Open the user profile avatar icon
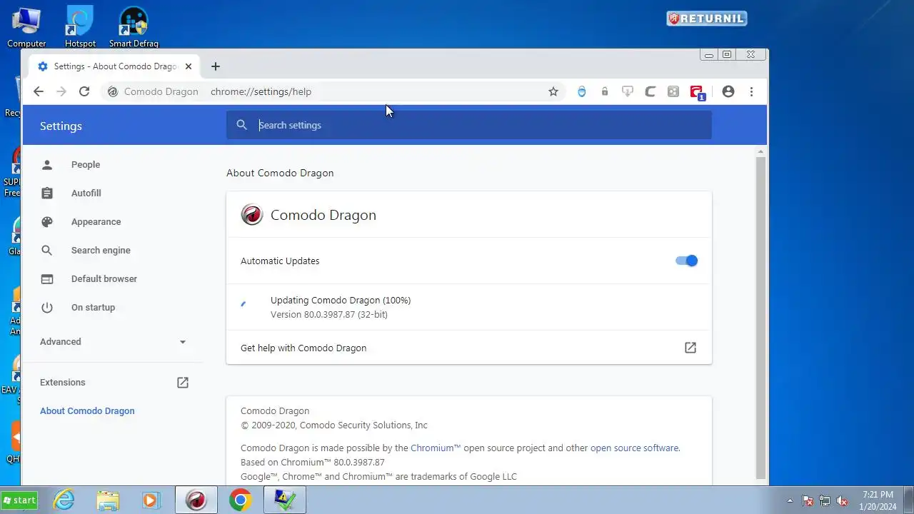 point(728,91)
